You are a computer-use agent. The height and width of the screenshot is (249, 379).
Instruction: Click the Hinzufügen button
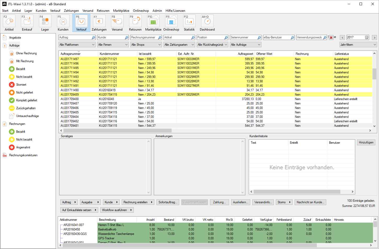point(366,142)
